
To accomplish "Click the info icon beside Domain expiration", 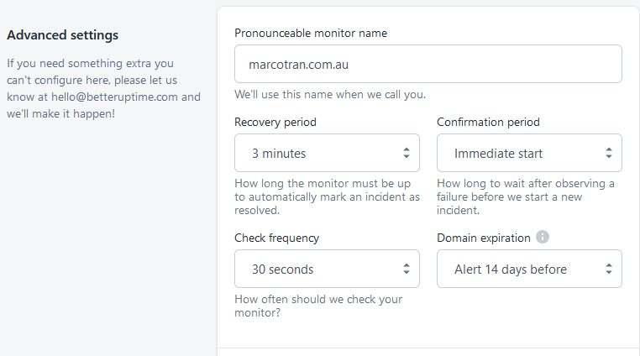I will click(543, 238).
